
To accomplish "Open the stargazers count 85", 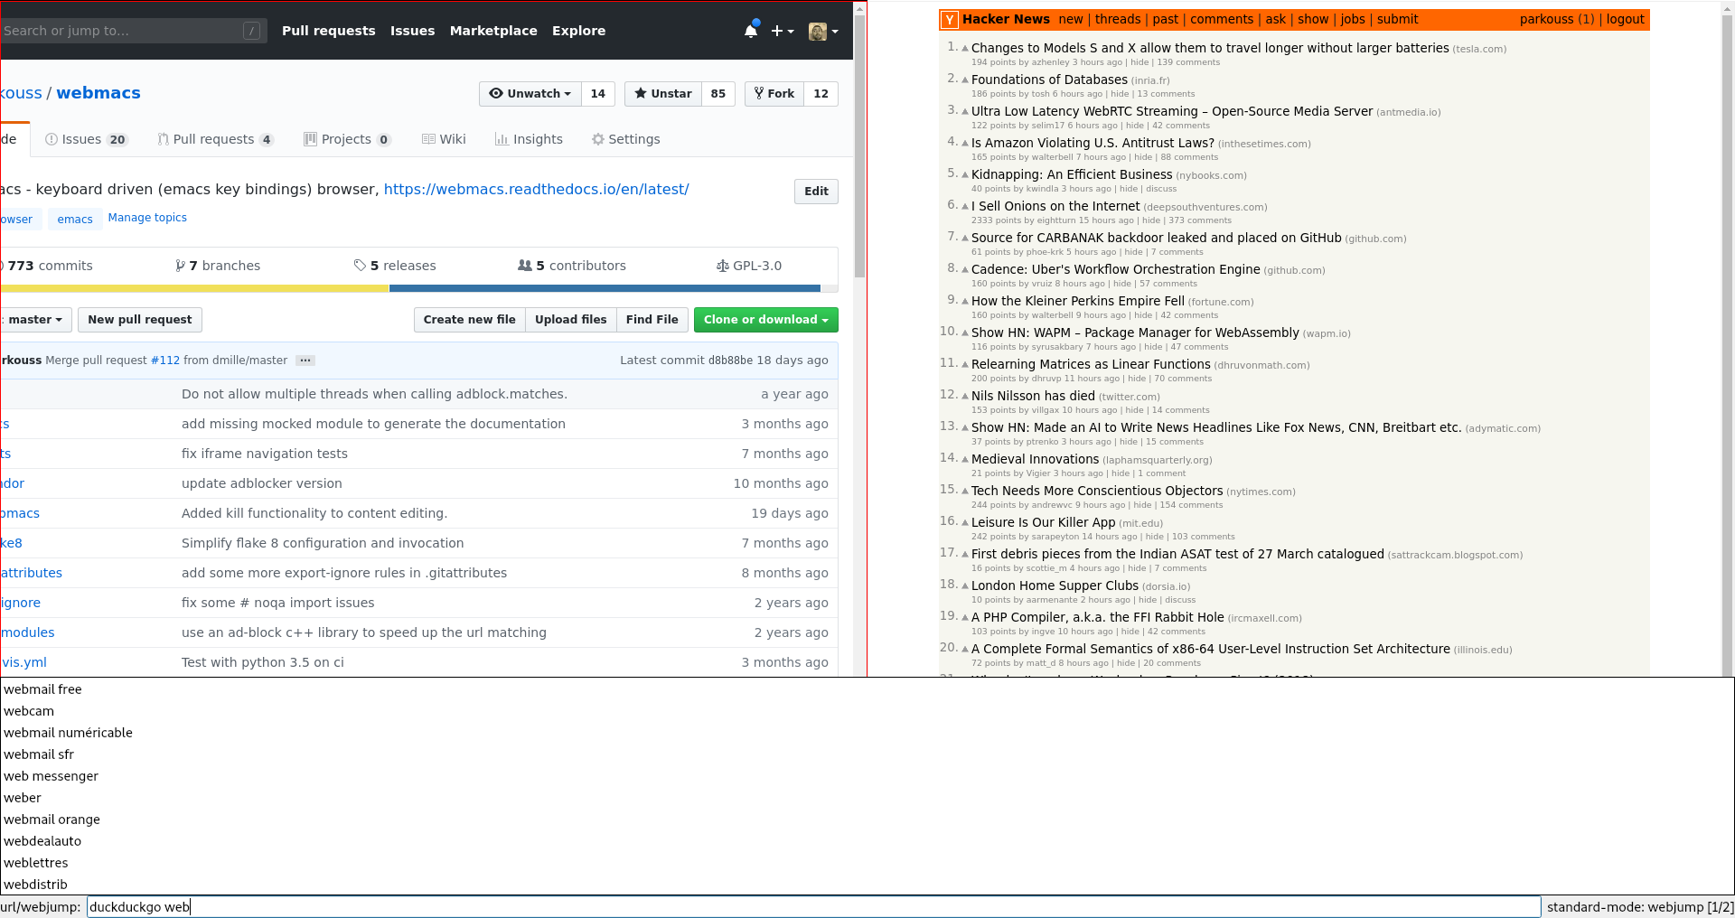I will pyautogui.click(x=718, y=94).
